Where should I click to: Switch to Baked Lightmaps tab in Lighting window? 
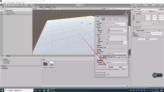tap(116, 19)
